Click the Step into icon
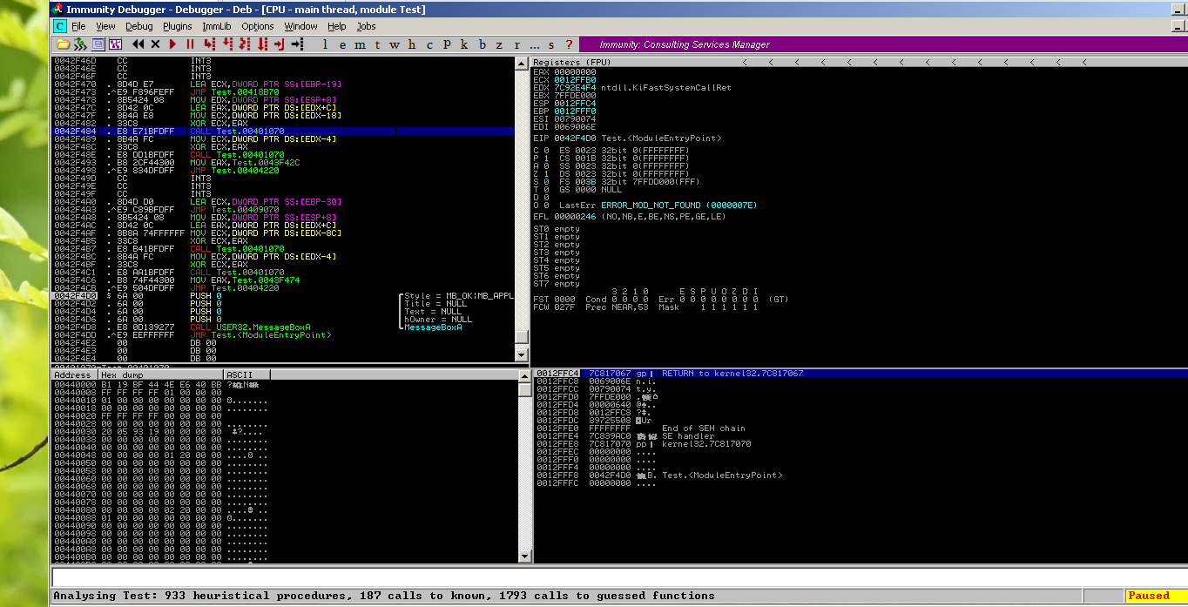Image resolution: width=1188 pixels, height=607 pixels. (210, 44)
